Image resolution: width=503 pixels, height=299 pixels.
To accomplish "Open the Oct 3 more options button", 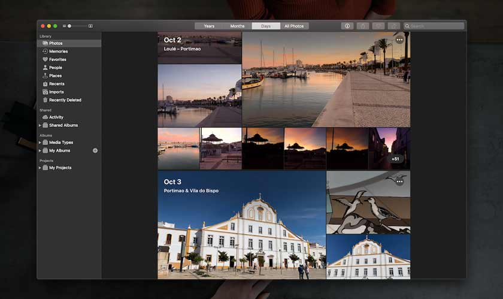I will click(399, 182).
